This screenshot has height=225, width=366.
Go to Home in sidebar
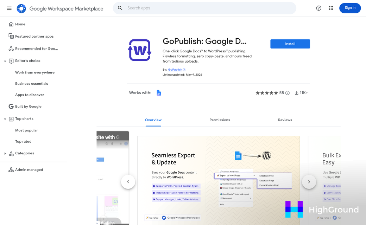pyautogui.click(x=20, y=24)
